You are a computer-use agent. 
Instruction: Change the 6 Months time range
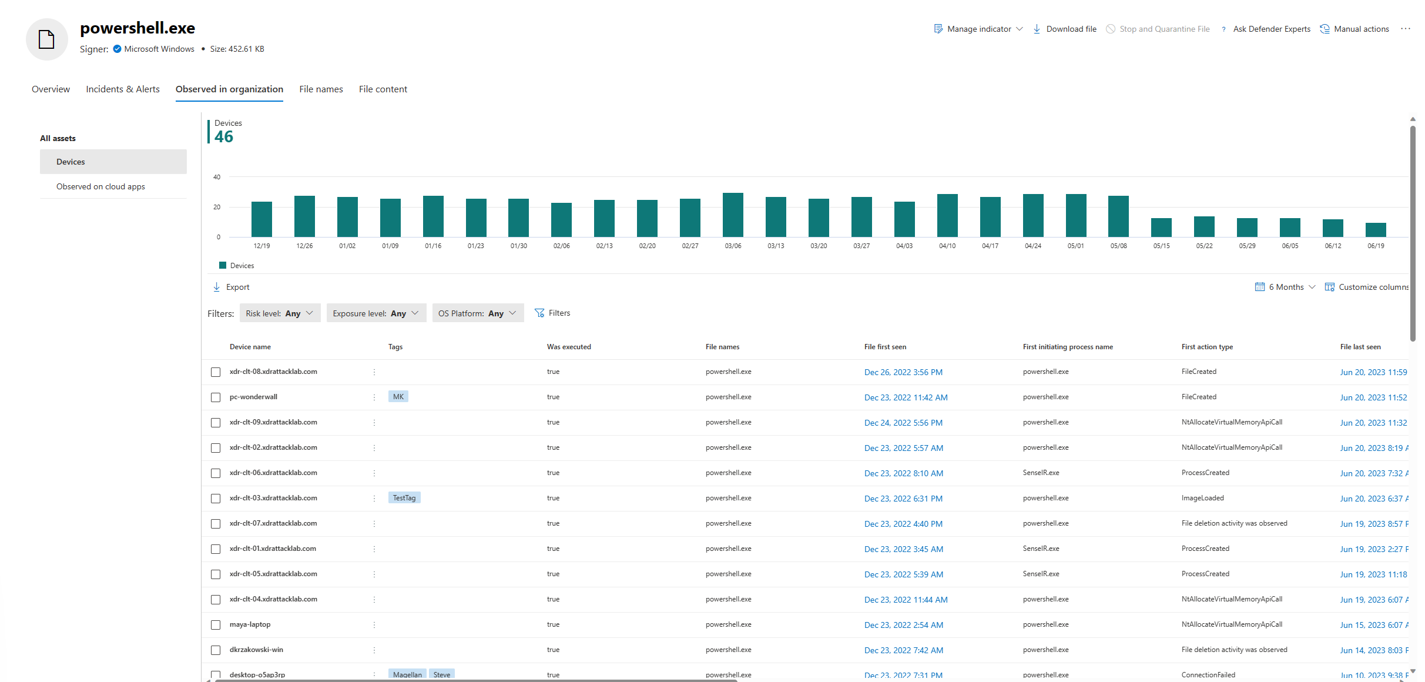tap(1285, 287)
